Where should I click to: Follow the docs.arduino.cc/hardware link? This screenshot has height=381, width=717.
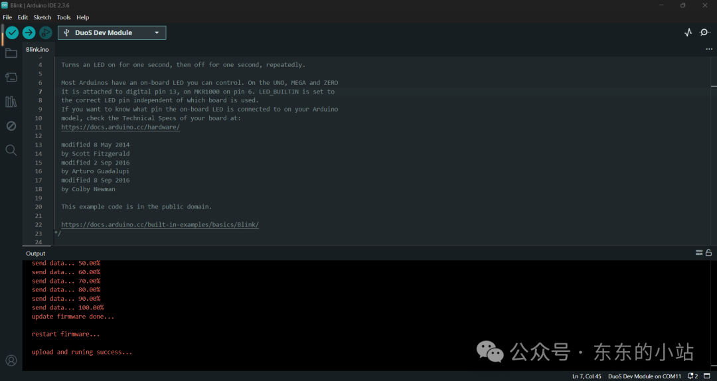[121, 127]
